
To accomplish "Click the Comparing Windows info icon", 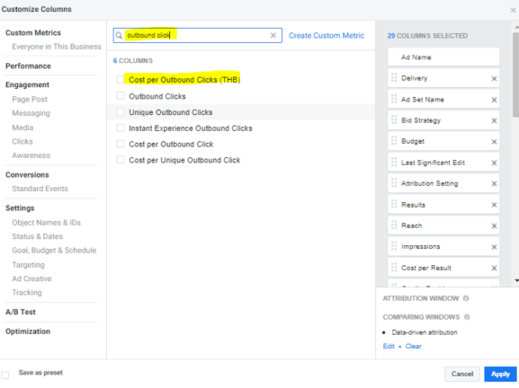I will 467,317.
